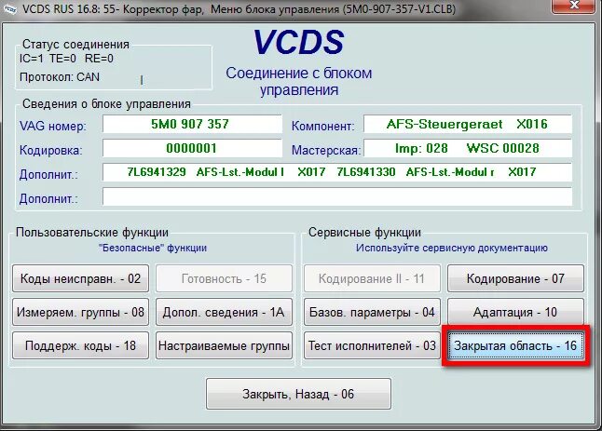This screenshot has width=602, height=431.
Task: Click Компонент field 'AFS-Steuergeraet X016'
Action: click(468, 124)
